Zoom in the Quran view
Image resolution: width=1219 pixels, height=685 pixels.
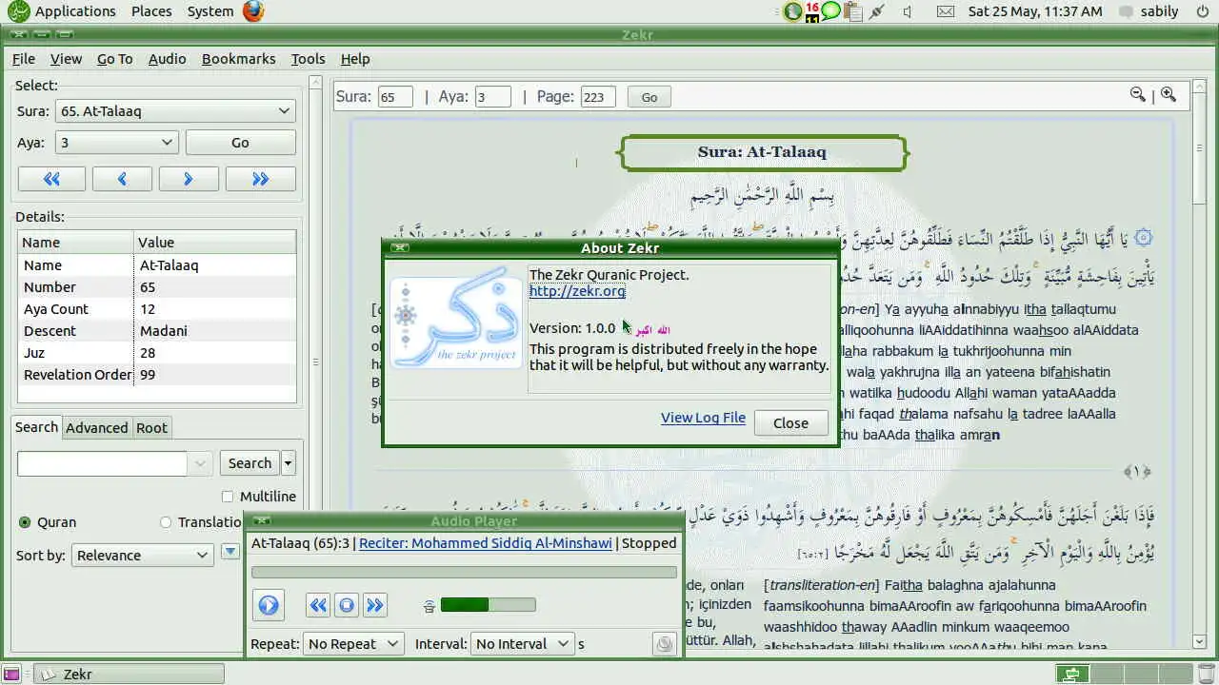(x=1169, y=94)
